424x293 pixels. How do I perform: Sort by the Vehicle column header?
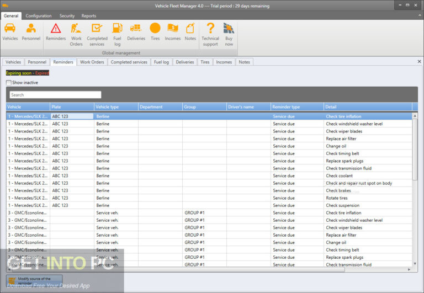[x=28, y=106]
